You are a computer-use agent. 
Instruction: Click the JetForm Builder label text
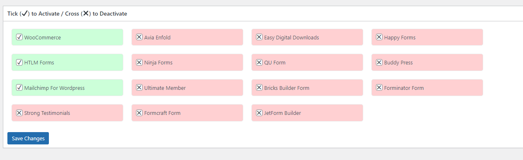(x=283, y=113)
